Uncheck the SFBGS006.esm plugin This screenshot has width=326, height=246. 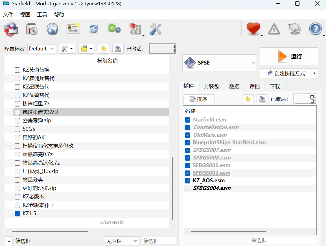187,165
